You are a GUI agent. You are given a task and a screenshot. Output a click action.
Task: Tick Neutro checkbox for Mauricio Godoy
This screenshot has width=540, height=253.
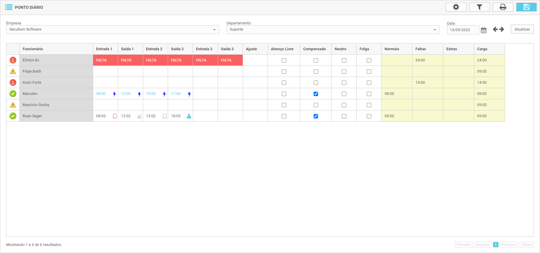pos(344,105)
